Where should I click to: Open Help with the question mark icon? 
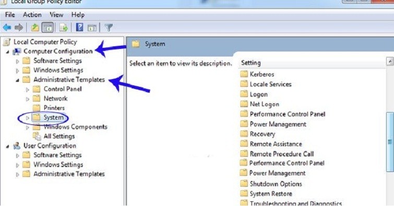coord(80,28)
